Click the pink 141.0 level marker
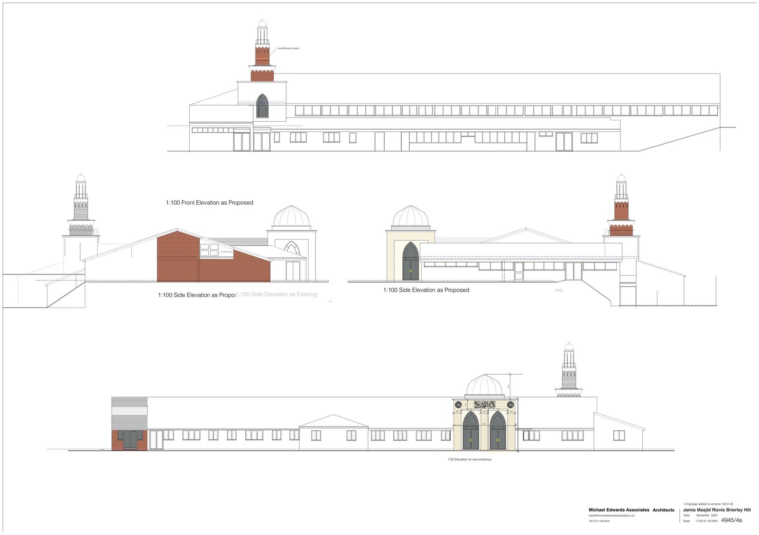 coord(558,290)
